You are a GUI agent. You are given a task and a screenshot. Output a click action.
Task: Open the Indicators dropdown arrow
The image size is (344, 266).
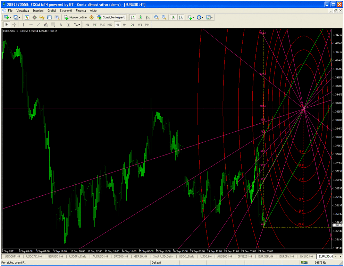click(193, 18)
